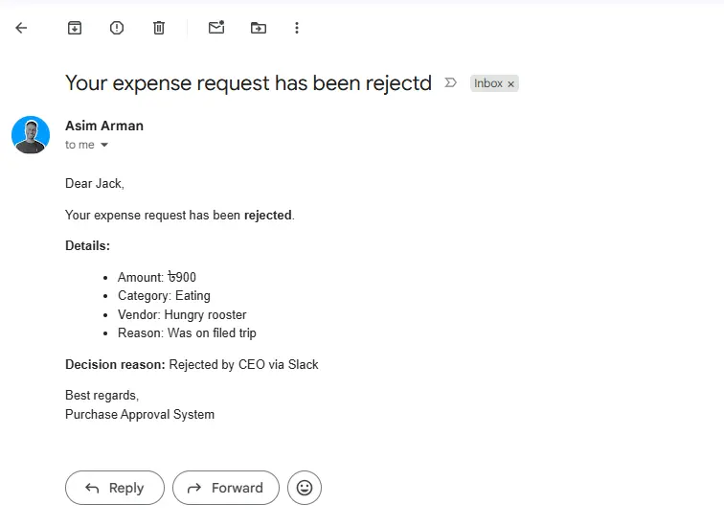Click 'Decision reason:' bold label
The width and height of the screenshot is (724, 527).
click(115, 364)
